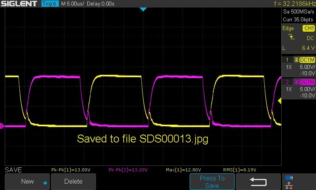Click the Delay:0.00s readout
The height and width of the screenshot is (190, 316).
(101, 4)
